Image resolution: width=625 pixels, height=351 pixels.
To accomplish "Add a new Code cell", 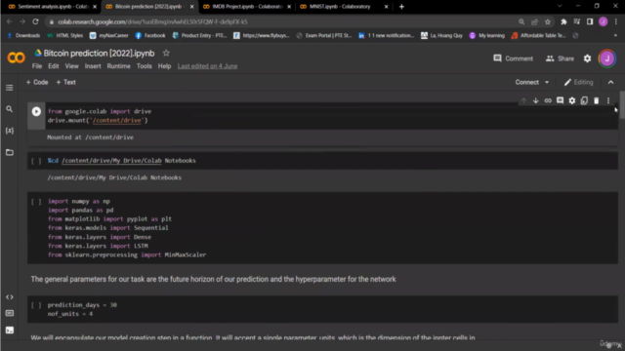I will pyautogui.click(x=37, y=82).
